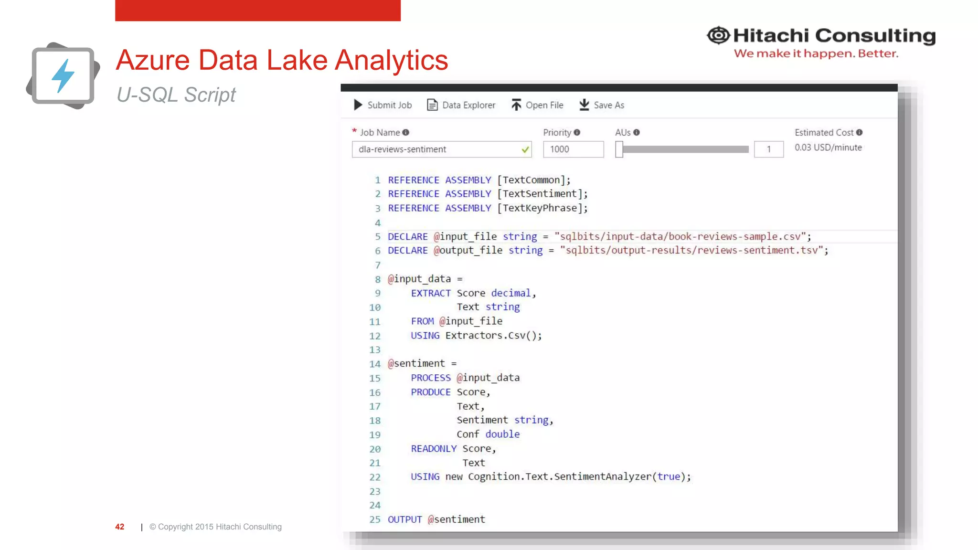Click the USING Extractors.Csv() line
The image size is (978, 550).
tap(476, 336)
